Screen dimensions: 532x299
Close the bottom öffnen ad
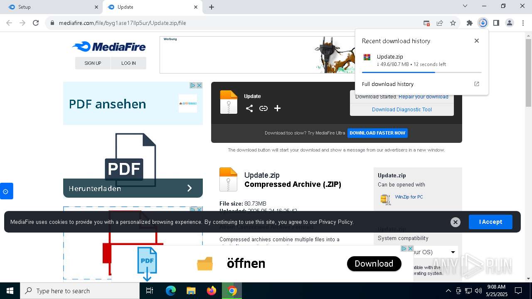click(x=410, y=248)
